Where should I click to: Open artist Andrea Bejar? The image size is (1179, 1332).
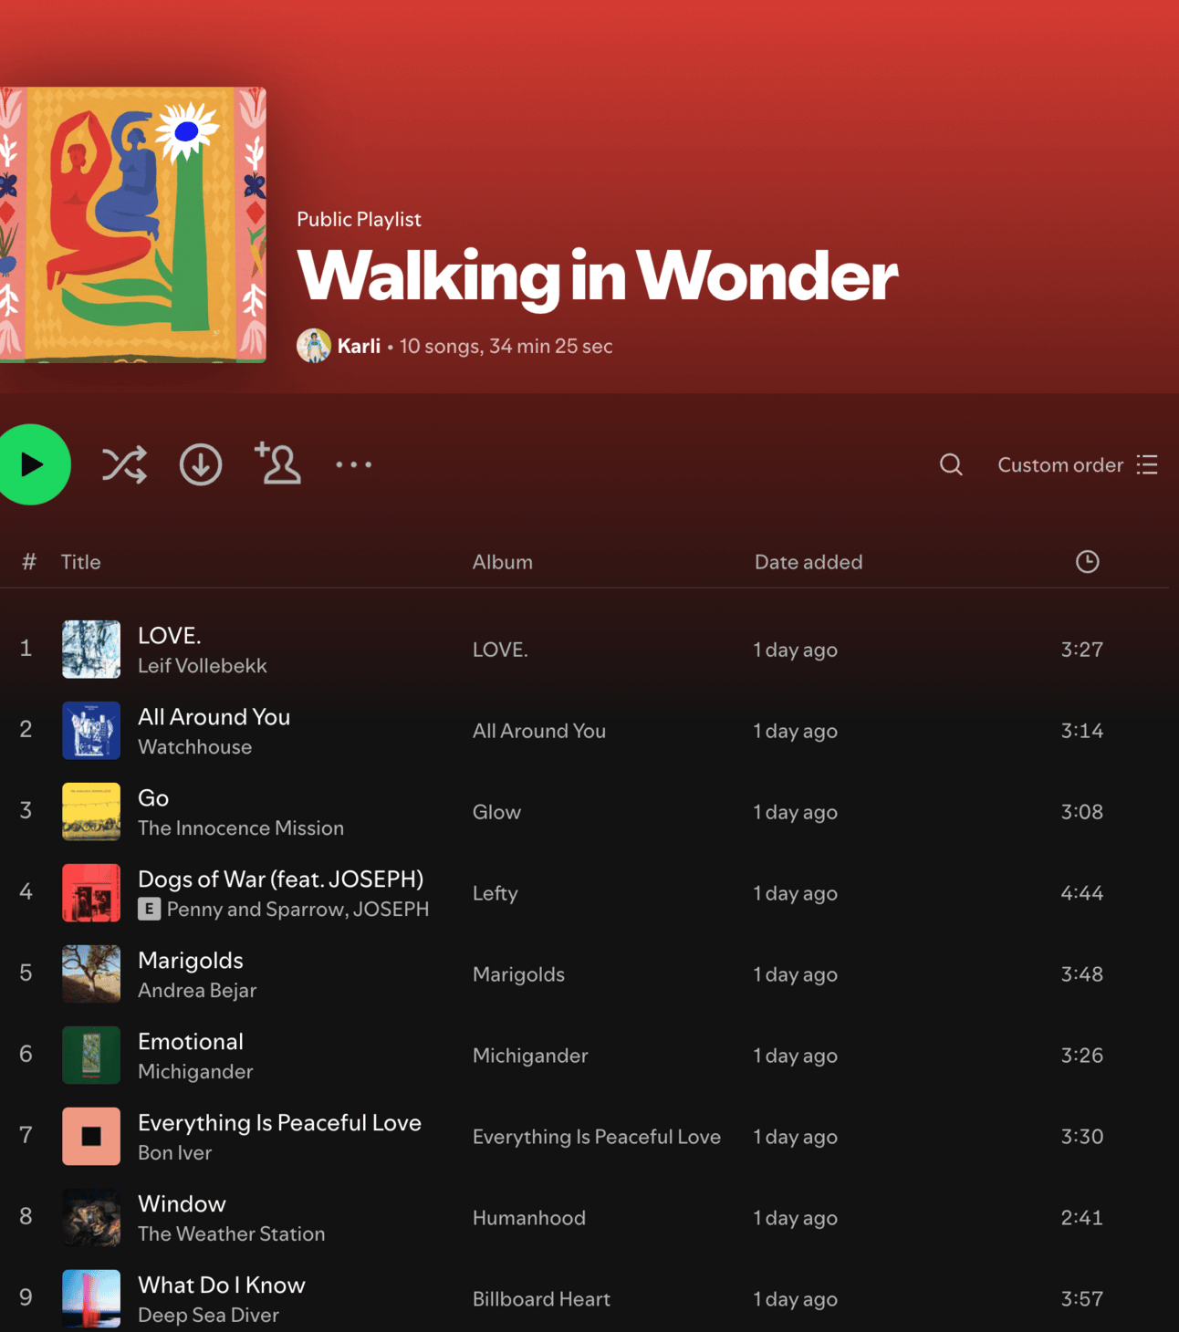coord(197,991)
